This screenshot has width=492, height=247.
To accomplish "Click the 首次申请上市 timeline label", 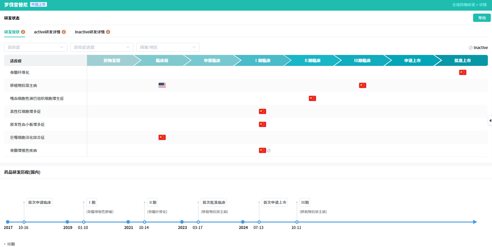I will (275, 202).
